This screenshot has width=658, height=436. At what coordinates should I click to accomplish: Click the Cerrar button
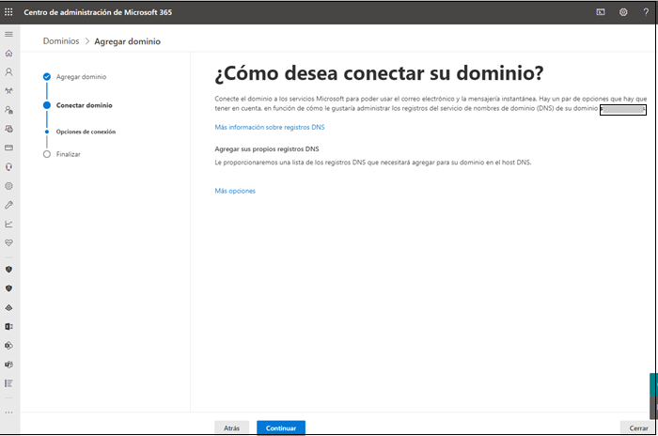click(638, 428)
